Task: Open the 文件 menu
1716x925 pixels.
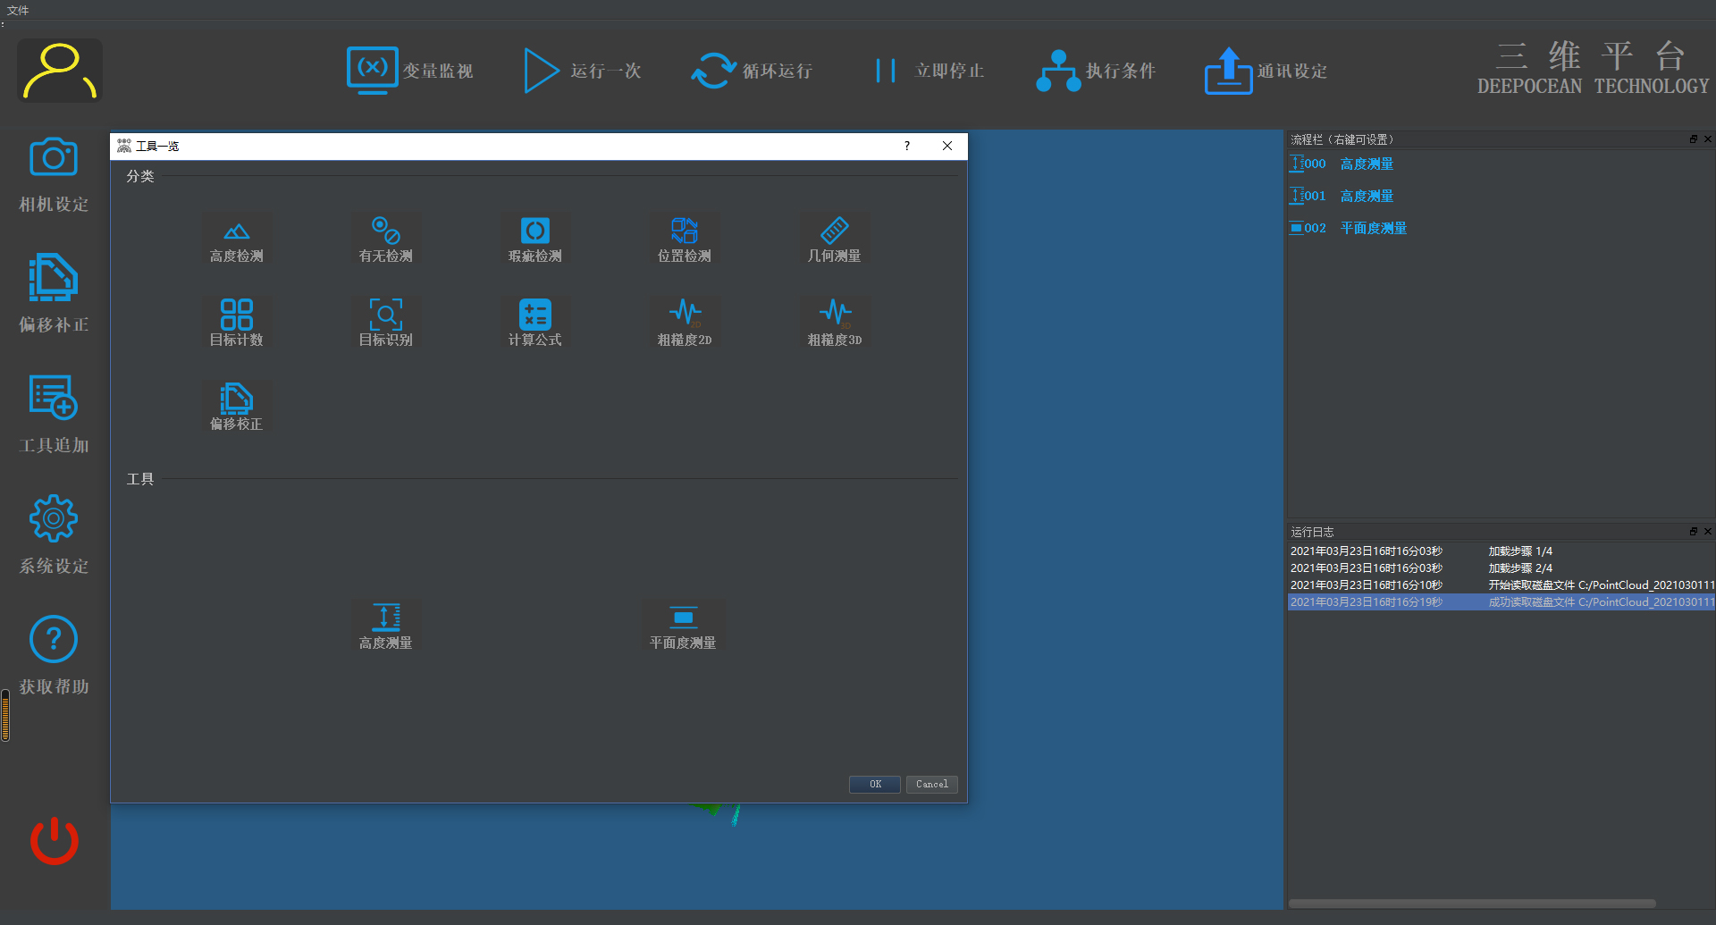Action: pyautogui.click(x=18, y=11)
